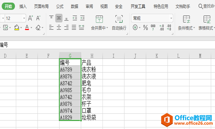Toggle middle vertical alignment
The height and width of the screenshot is (129, 215).
coord(59,18)
